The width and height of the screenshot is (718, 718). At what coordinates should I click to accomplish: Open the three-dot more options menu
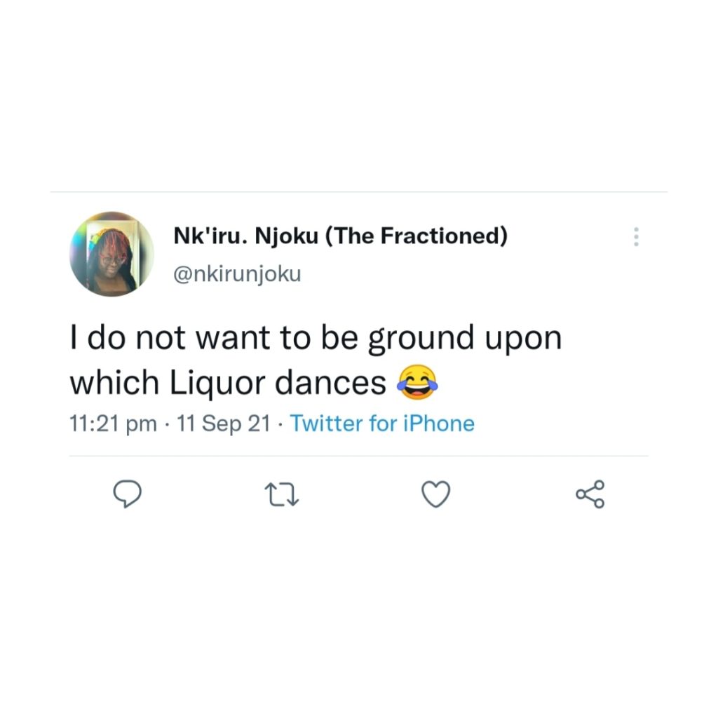point(636,237)
